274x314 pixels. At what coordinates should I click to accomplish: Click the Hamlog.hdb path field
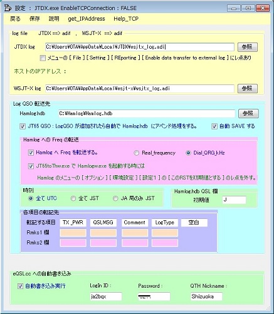[147, 113]
